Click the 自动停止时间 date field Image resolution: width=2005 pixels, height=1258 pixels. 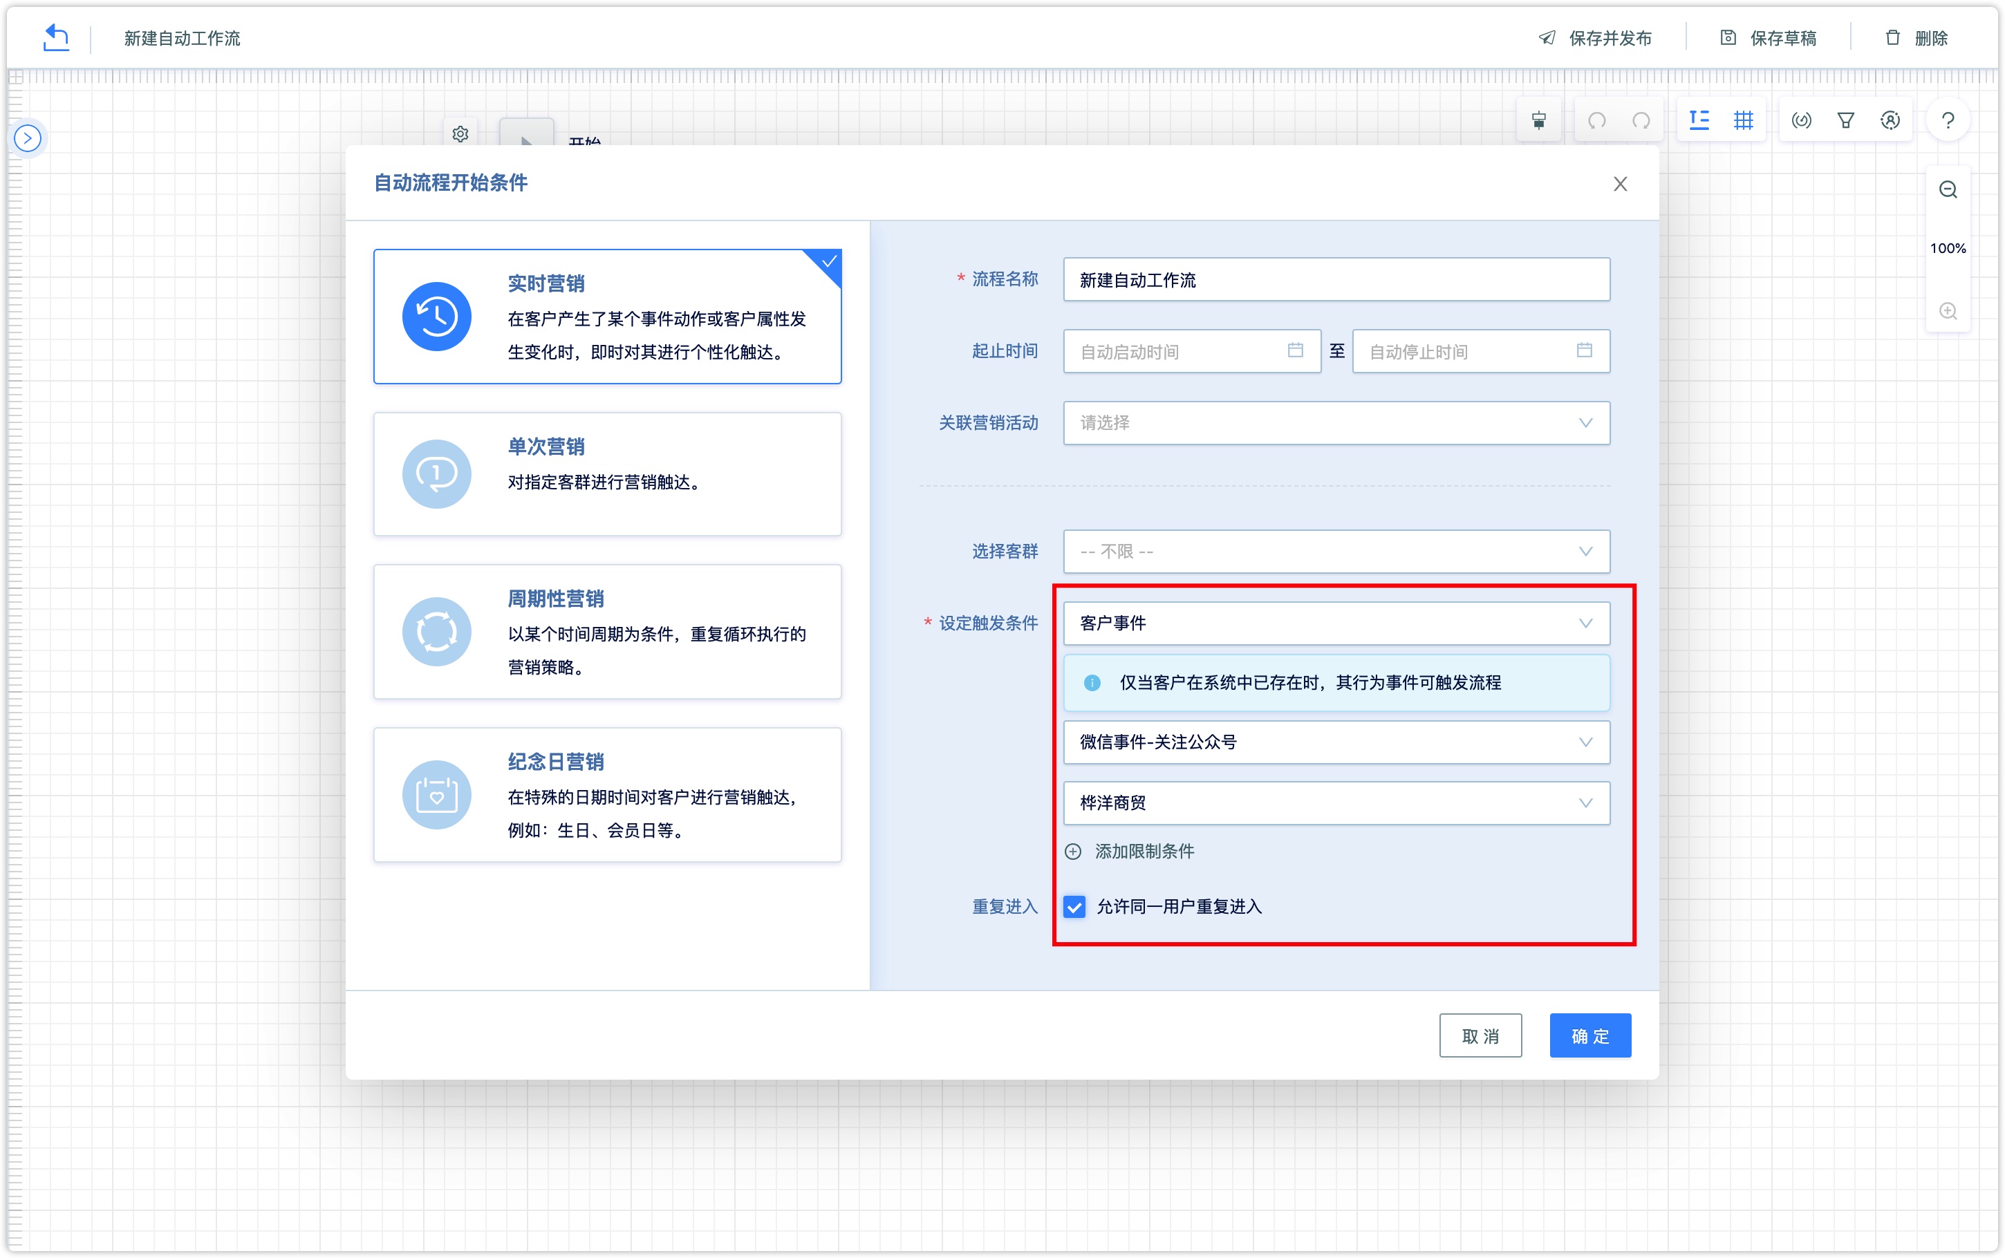click(x=1481, y=351)
